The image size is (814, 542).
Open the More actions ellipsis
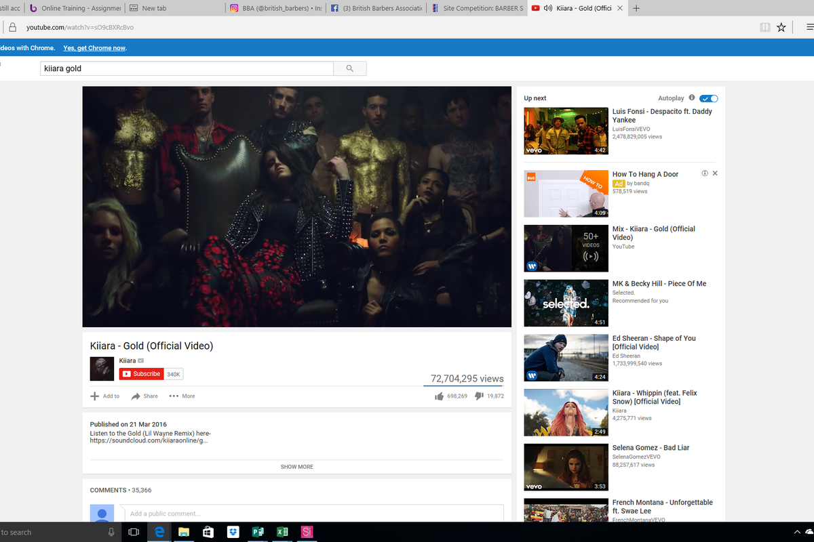(174, 396)
